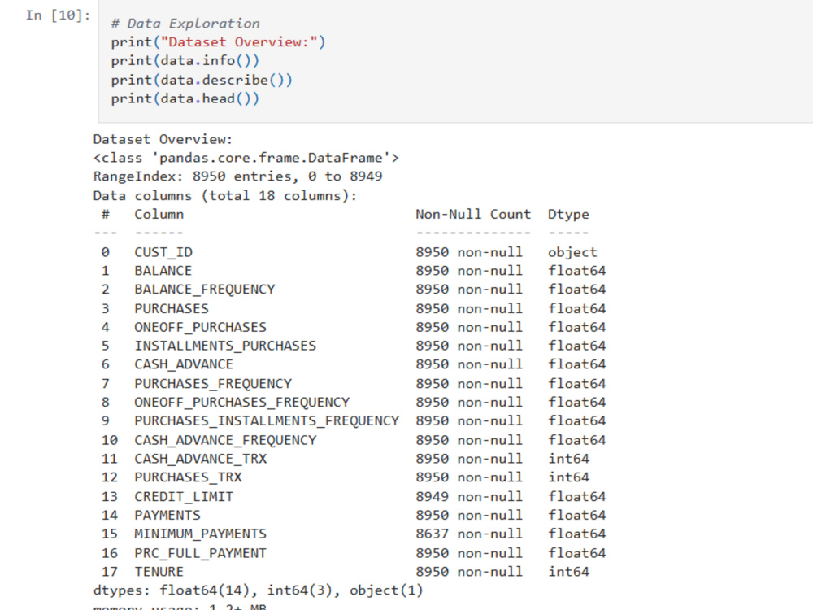
Task: Click the BALANCE column name in row 1
Action: [x=163, y=271]
